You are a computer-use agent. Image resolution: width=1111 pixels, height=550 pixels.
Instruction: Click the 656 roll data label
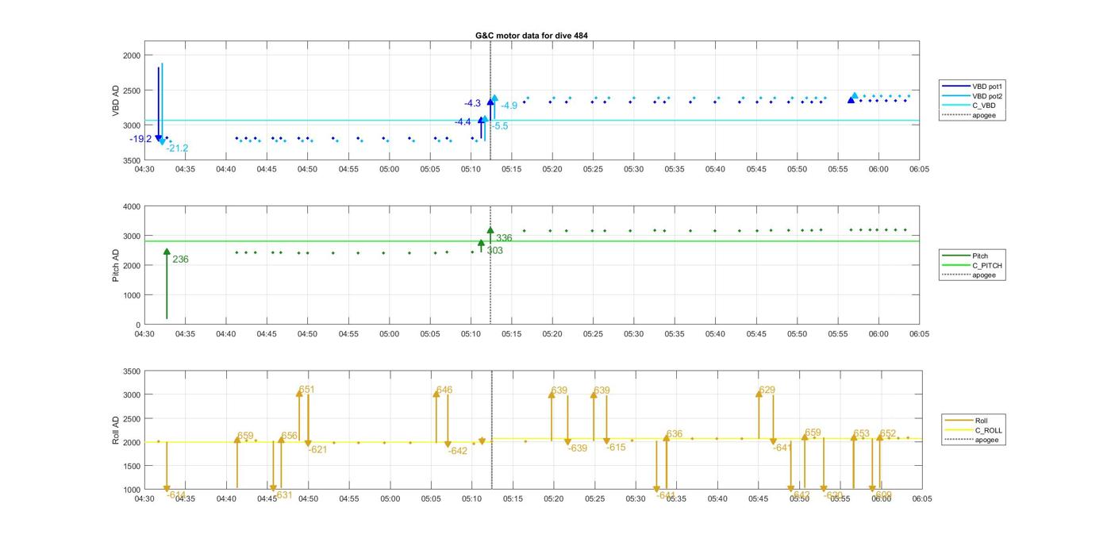290,436
